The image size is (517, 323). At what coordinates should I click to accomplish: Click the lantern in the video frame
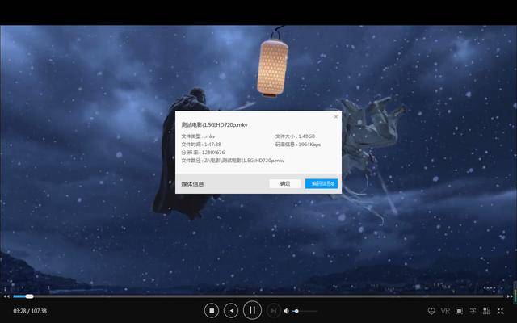[x=272, y=68]
